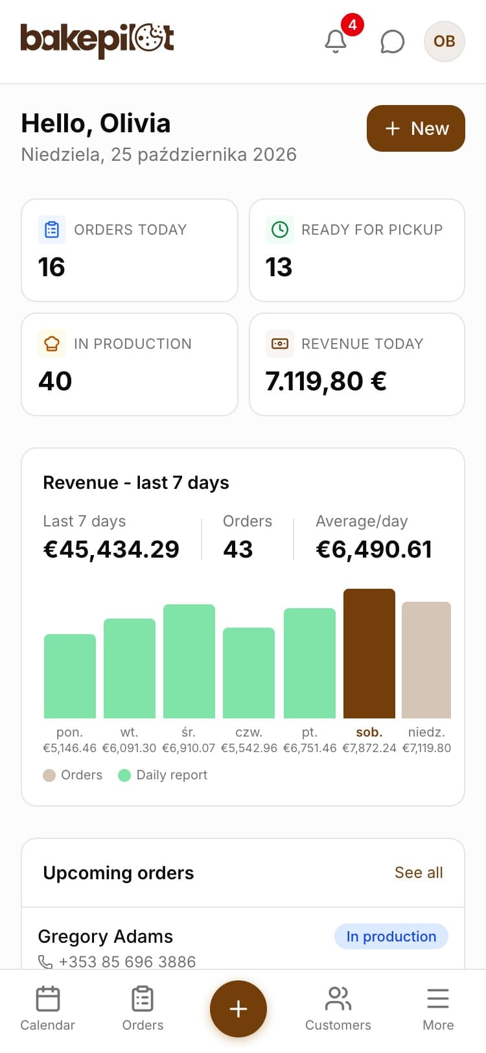Select the pon. revenue bar
This screenshot has height=1053, width=486.
[70, 676]
